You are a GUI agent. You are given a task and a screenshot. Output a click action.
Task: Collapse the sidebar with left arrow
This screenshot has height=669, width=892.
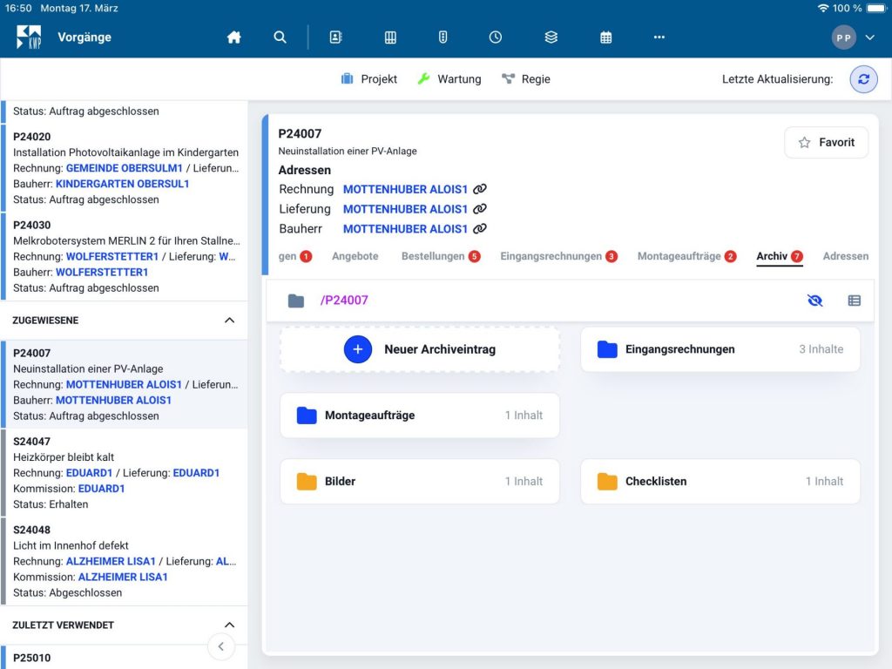coord(221,647)
